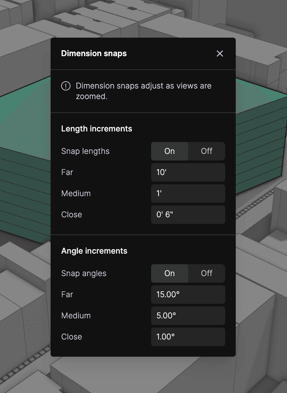This screenshot has height=393, width=287.
Task: Click the Dimension snaps title
Action: [94, 54]
